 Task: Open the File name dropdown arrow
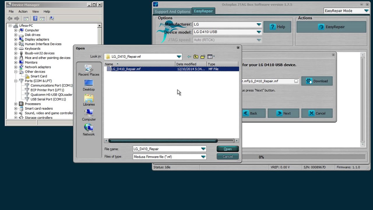203,149
